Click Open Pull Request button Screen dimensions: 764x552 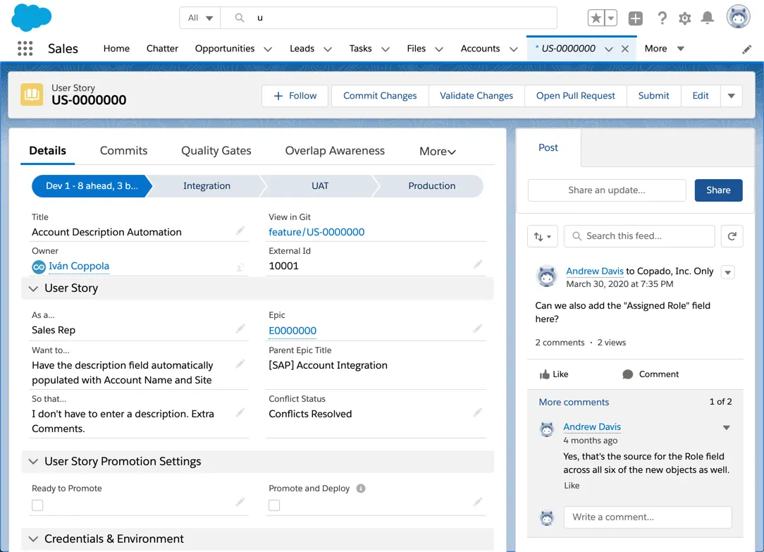[x=575, y=96]
